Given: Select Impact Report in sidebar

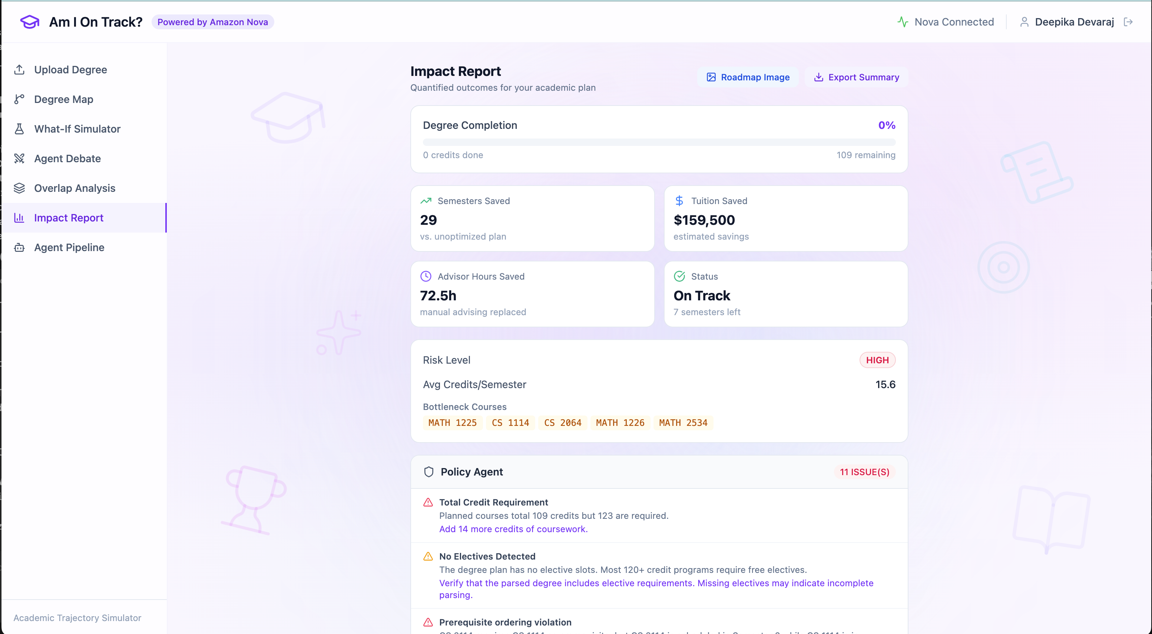Looking at the screenshot, I should point(69,218).
